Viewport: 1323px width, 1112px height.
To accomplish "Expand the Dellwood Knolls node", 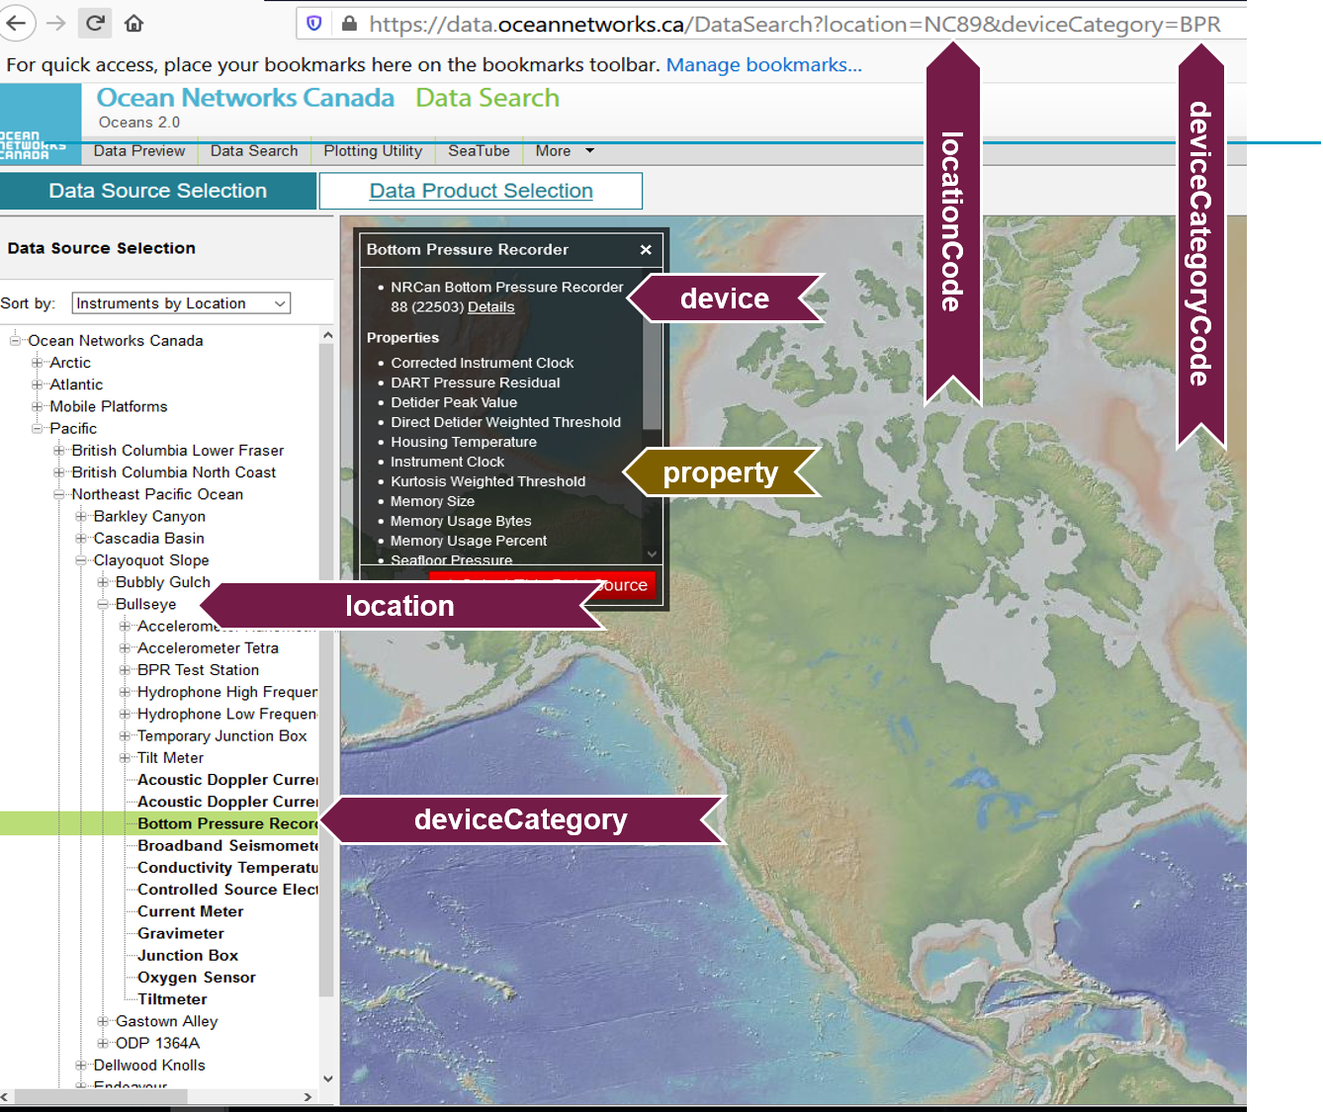I will pyautogui.click(x=81, y=1066).
